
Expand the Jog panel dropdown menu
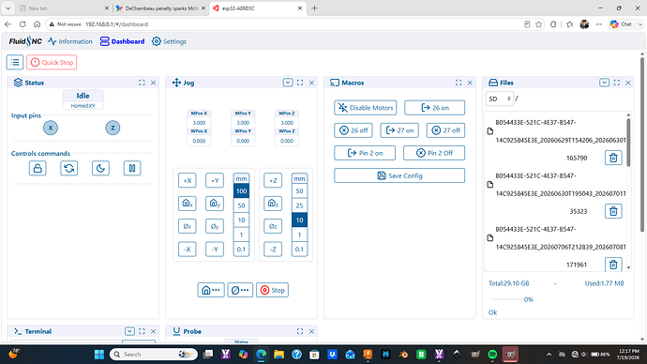point(288,83)
